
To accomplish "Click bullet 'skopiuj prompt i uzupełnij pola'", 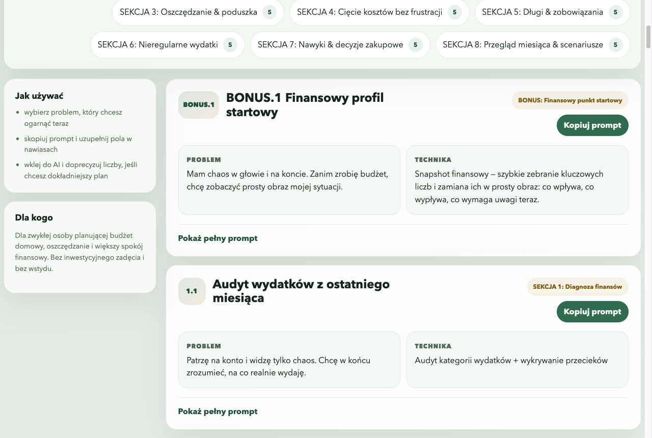I will pos(78,144).
